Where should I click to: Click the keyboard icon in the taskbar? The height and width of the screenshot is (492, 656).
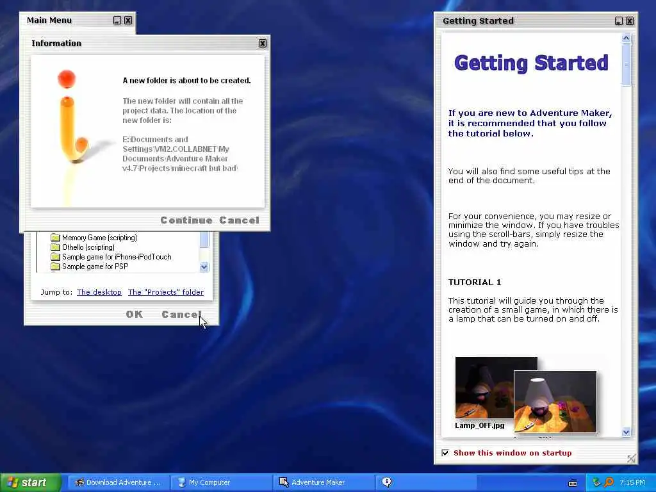573,483
